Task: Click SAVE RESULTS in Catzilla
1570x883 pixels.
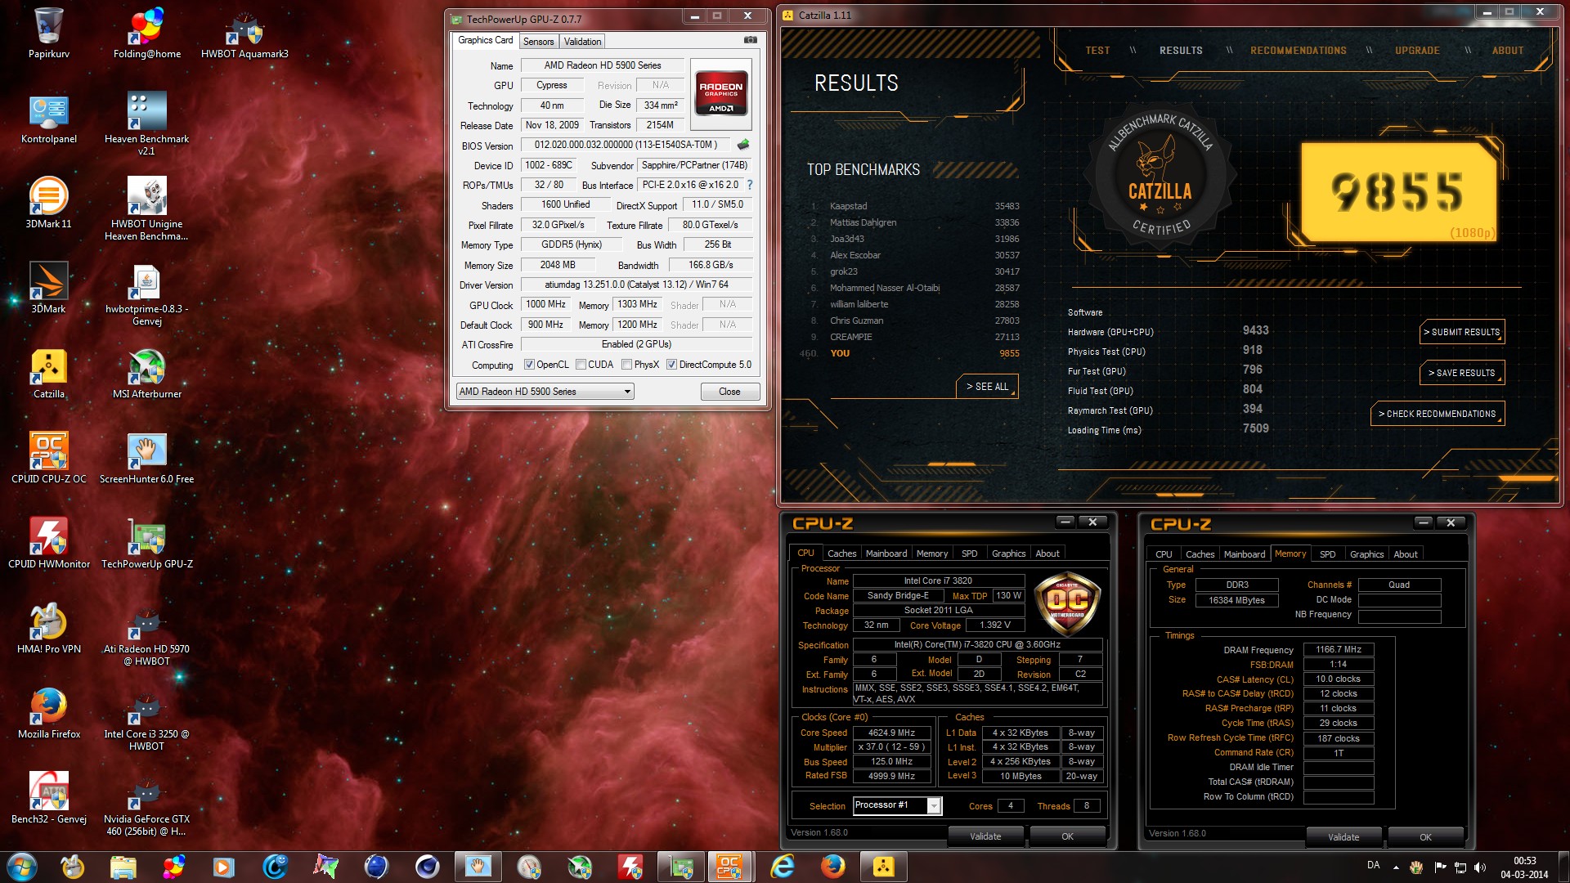Action: point(1463,373)
